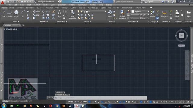Screen dimensions: 193x108
Task: Toggle the grid display in status bar
Action: click(90, 102)
